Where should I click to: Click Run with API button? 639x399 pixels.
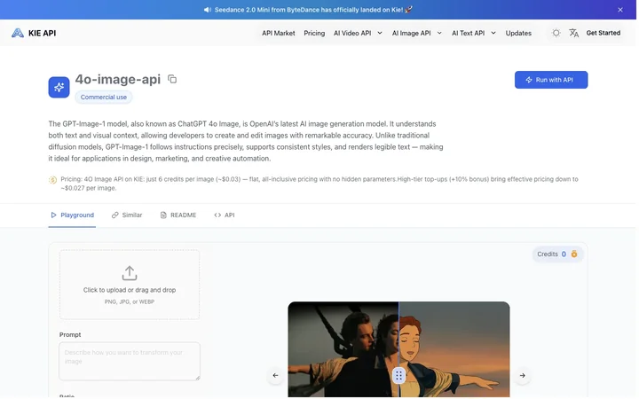coord(551,80)
